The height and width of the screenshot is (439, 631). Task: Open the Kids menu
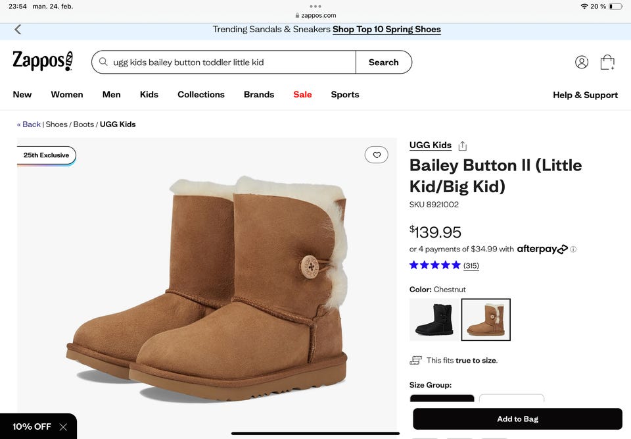[x=149, y=94]
